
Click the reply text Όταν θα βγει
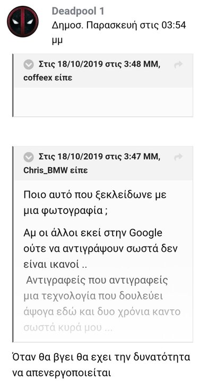[x=47, y=357]
